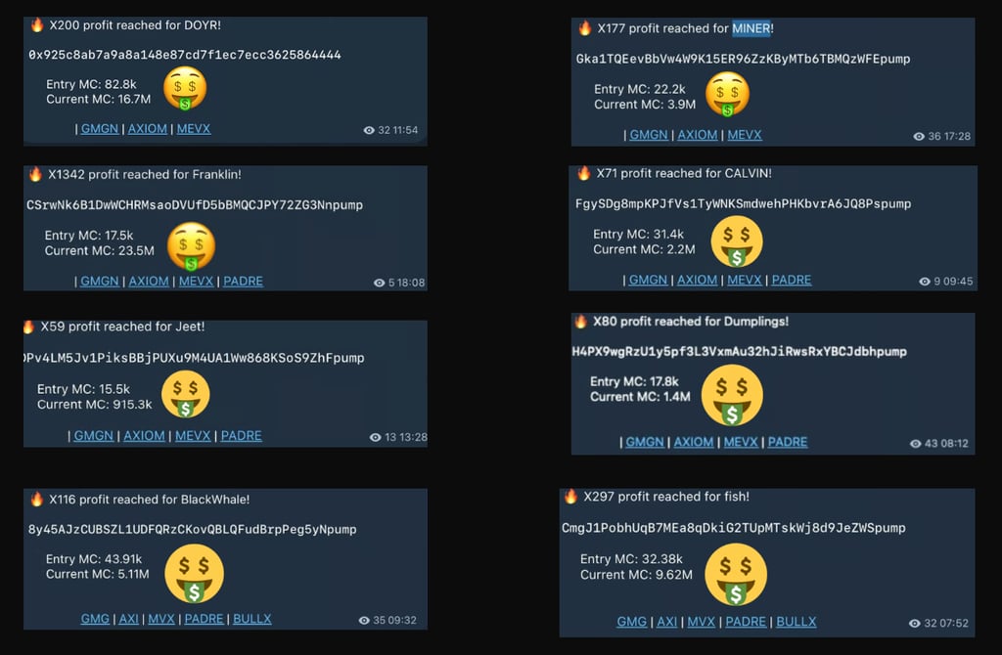This screenshot has width=1002, height=655.
Task: Click the money-face emoji in Dumplings message
Action: point(732,396)
